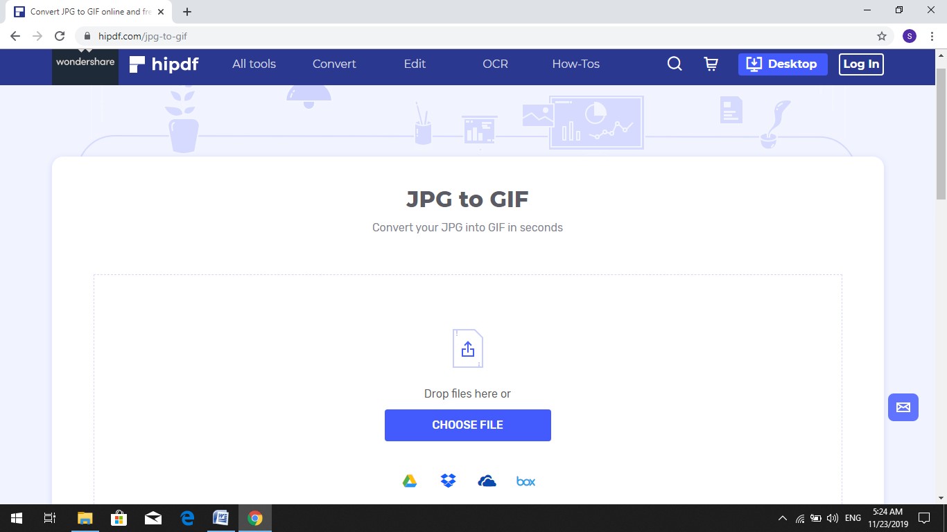Click the file upload icon in drop zone

tap(467, 348)
